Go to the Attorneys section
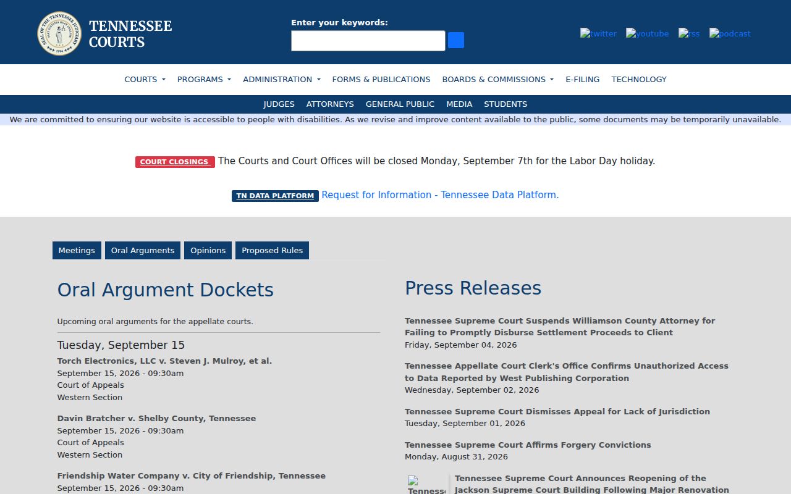Image resolution: width=791 pixels, height=494 pixels. pyautogui.click(x=330, y=104)
